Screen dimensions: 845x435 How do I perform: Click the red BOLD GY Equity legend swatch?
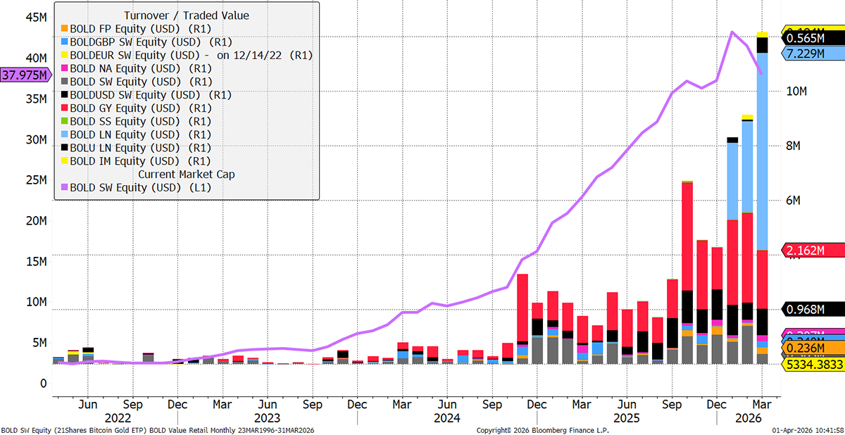[63, 108]
